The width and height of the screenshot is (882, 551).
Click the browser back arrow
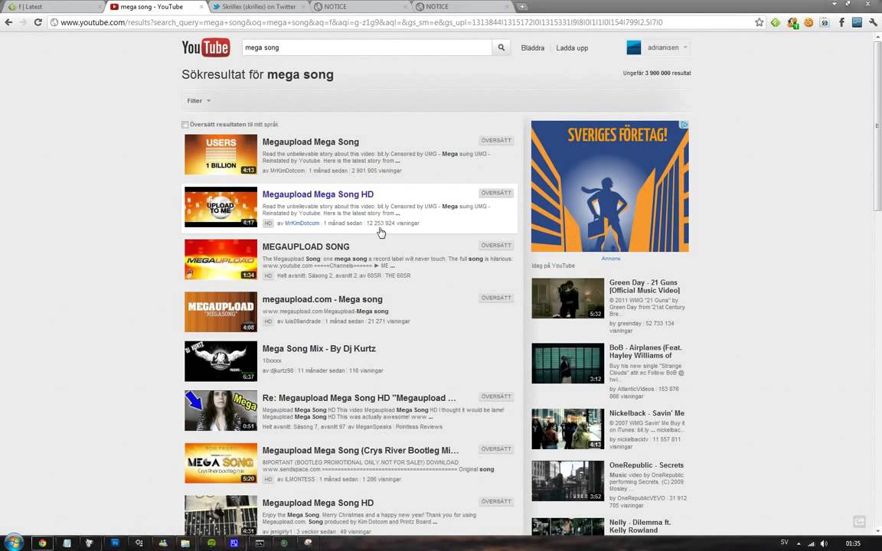pos(8,22)
